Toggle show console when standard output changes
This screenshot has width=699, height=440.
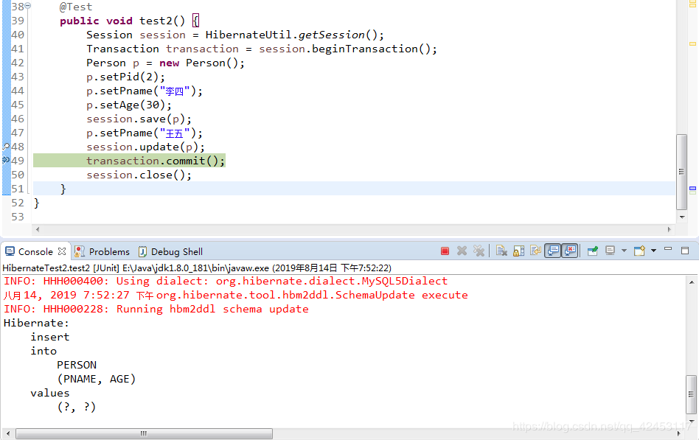(553, 251)
